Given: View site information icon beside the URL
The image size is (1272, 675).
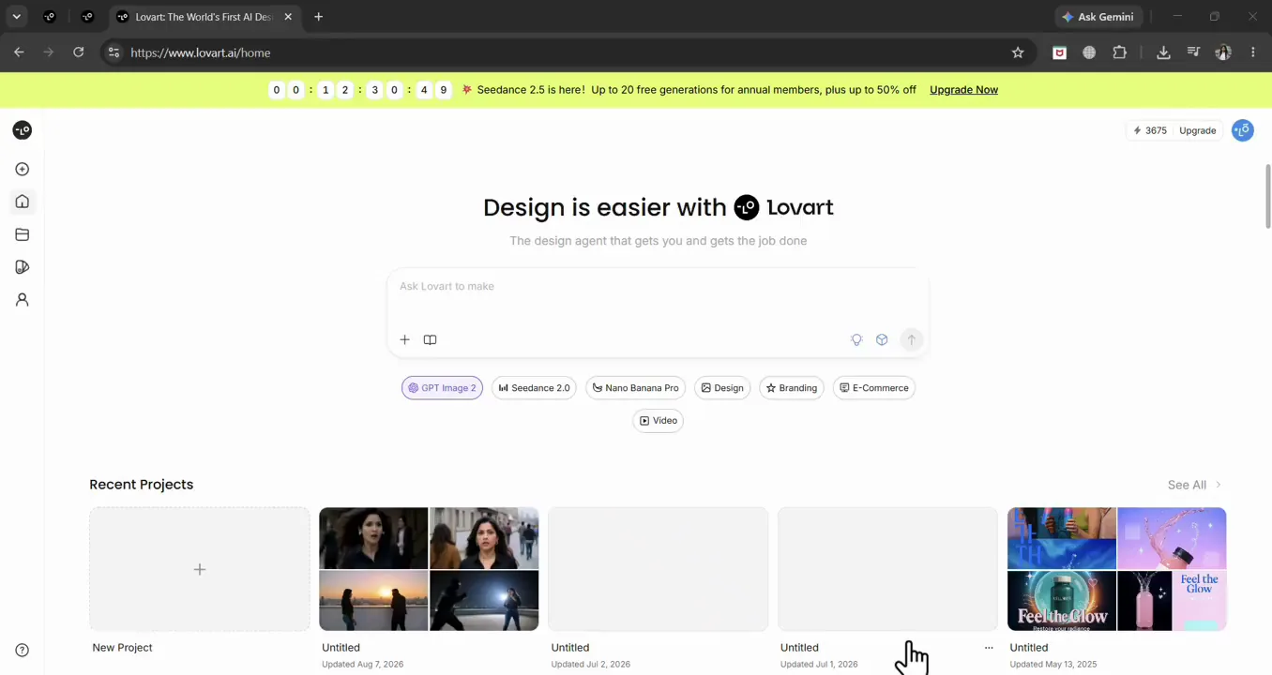Looking at the screenshot, I should (114, 52).
